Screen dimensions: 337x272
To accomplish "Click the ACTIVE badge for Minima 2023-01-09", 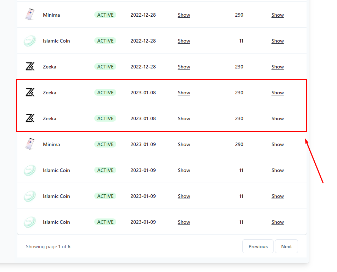I will (105, 144).
